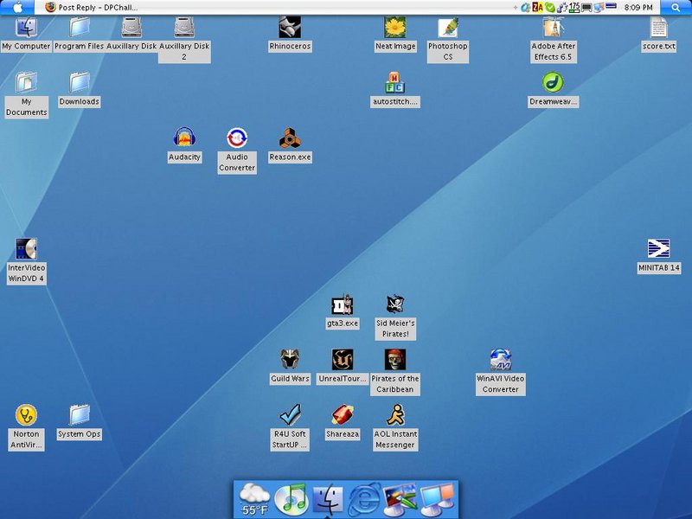Open the iTunes music dock icon

(291, 500)
